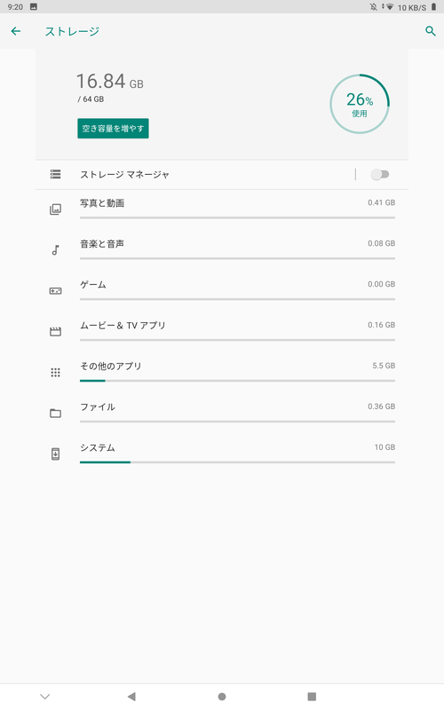Tap the Android back triangle button
Screen dimensions: 444x710
pos(131,697)
